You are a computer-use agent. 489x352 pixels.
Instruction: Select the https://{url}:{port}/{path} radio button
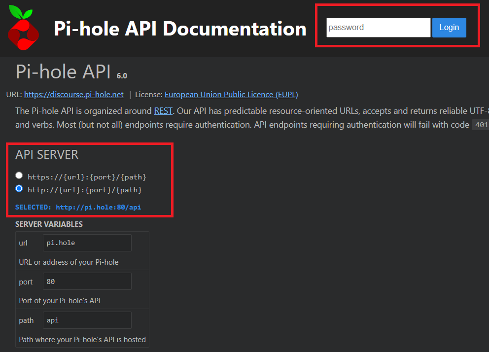click(x=19, y=176)
